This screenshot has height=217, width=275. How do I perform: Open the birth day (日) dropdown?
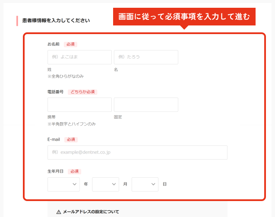tap(145, 184)
